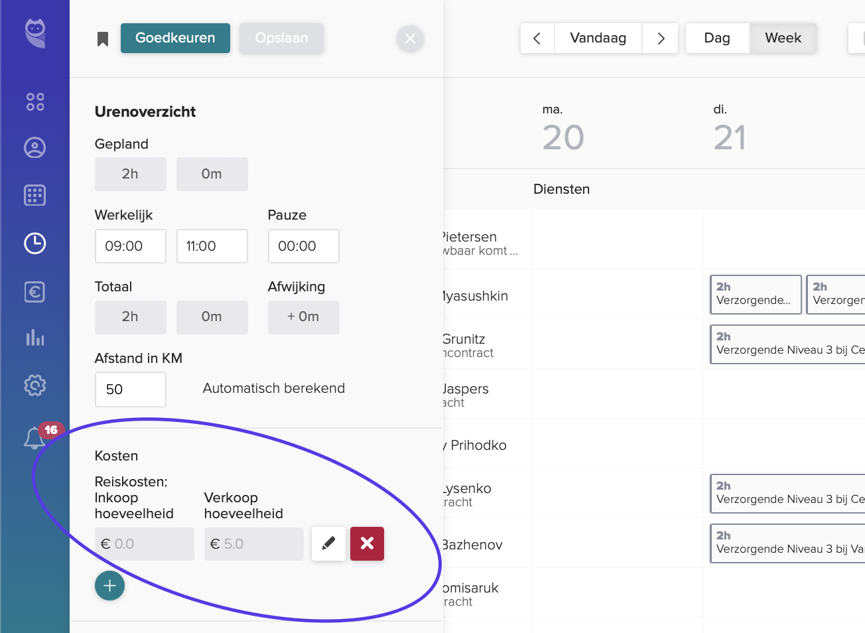Click the Kosten section heading

[117, 456]
